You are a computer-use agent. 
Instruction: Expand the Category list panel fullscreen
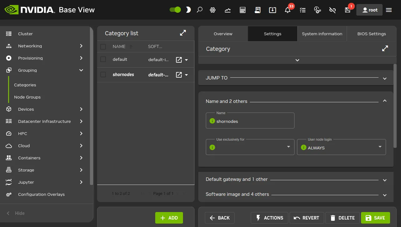click(x=183, y=33)
